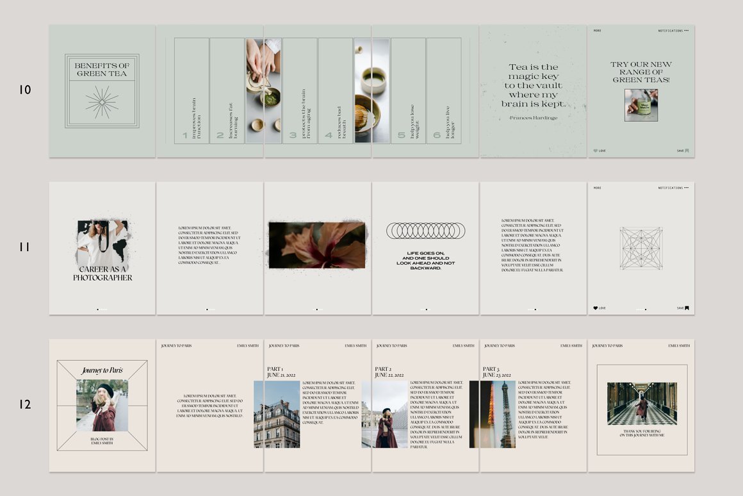Click the Save text label on the green tea card
Image resolution: width=743 pixels, height=496 pixels.
[x=681, y=150]
